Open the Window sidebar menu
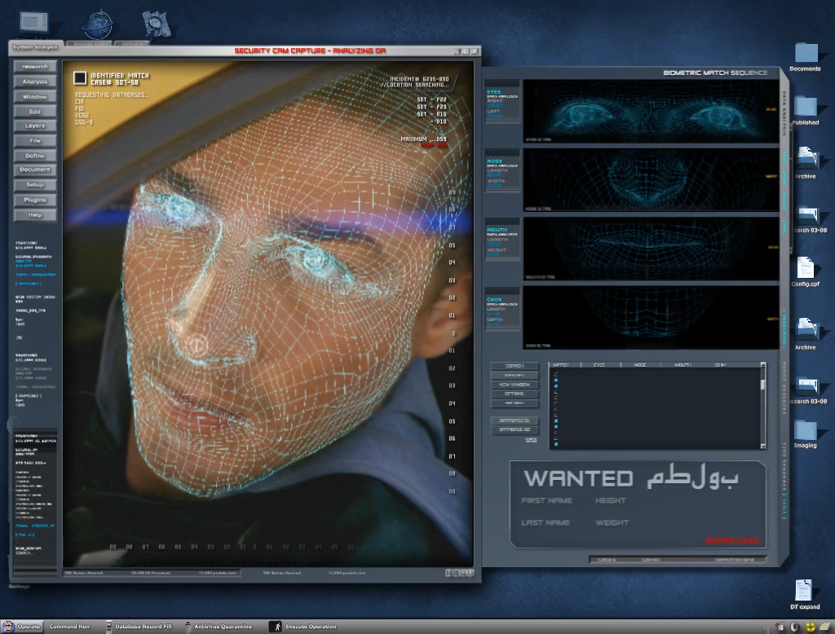 tap(35, 97)
